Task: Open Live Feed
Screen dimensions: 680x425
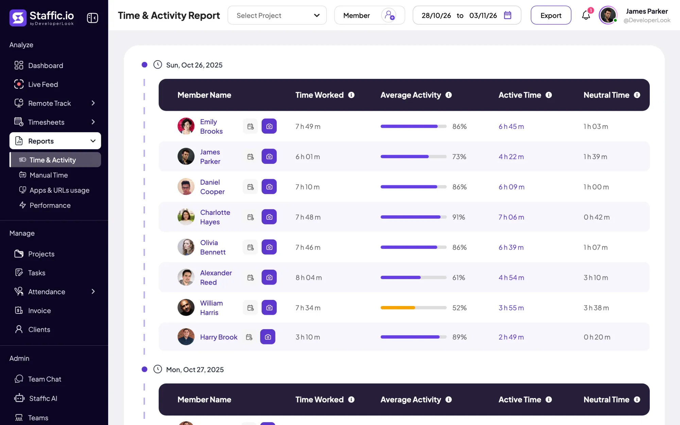Action: pos(43,84)
